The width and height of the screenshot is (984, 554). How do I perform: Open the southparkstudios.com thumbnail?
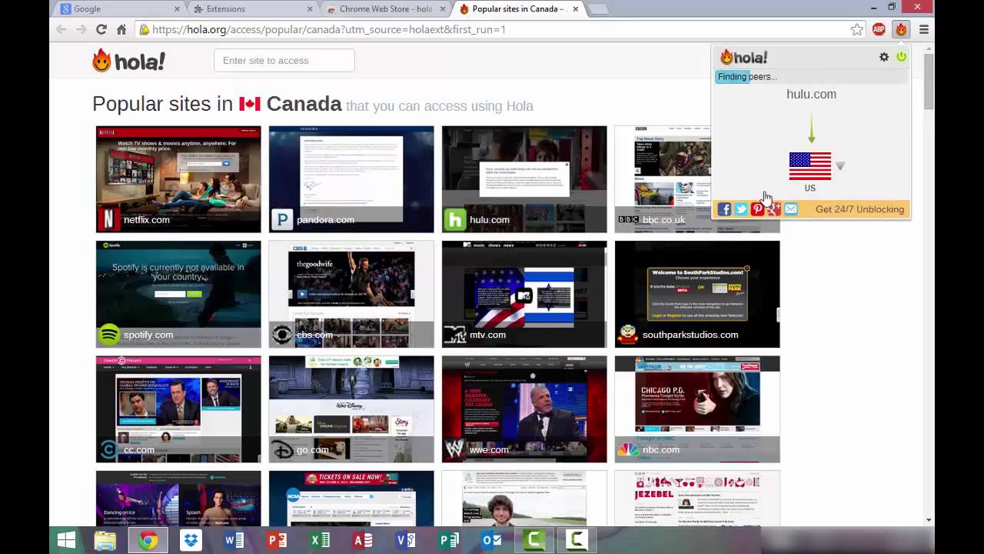click(x=697, y=294)
